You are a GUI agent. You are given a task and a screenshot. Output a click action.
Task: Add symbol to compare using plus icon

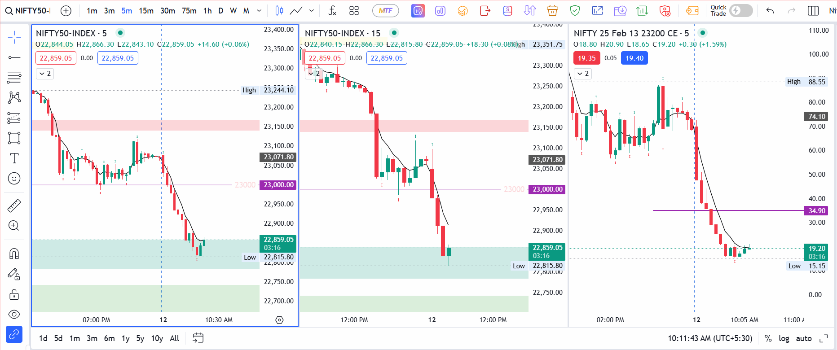pyautogui.click(x=66, y=10)
